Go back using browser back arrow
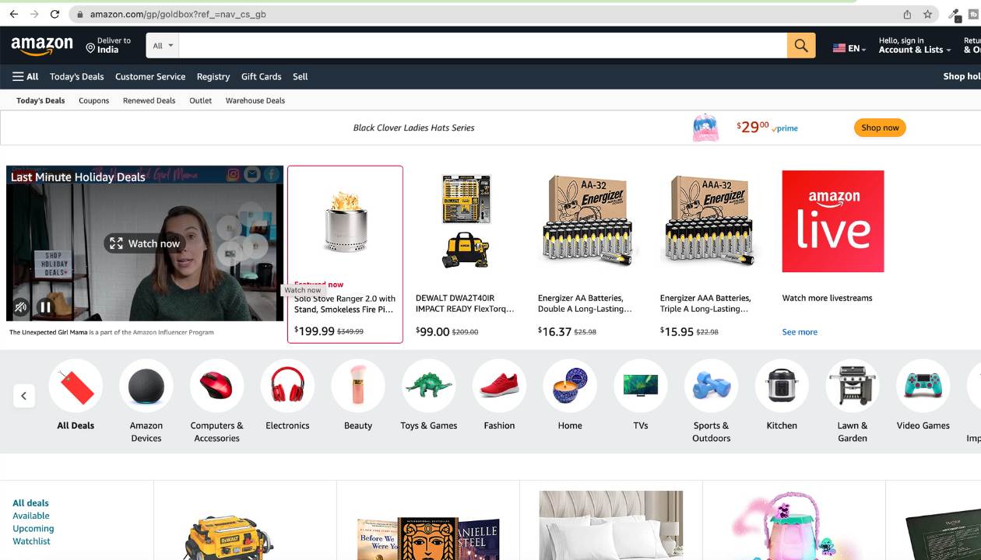This screenshot has height=560, width=981. pyautogui.click(x=13, y=14)
